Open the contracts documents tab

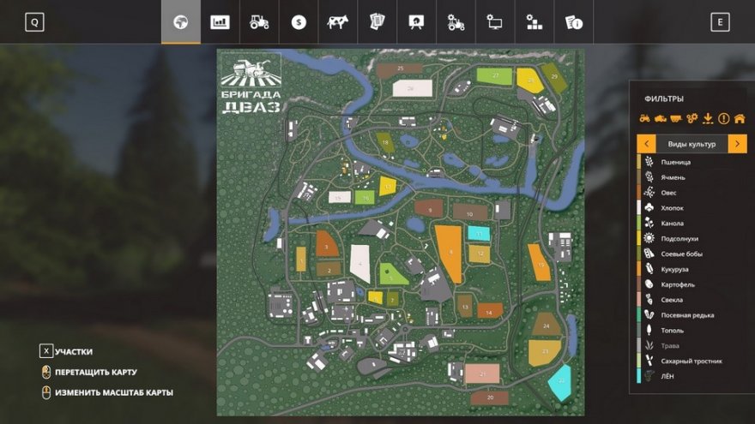[x=377, y=22]
